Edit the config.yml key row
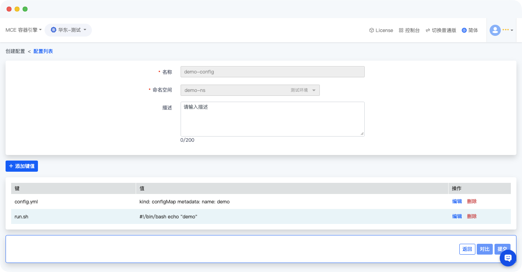The image size is (522, 272). coord(457,201)
